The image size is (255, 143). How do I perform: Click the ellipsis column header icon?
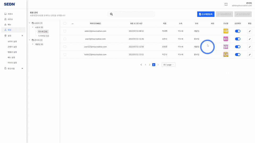pos(73,24)
